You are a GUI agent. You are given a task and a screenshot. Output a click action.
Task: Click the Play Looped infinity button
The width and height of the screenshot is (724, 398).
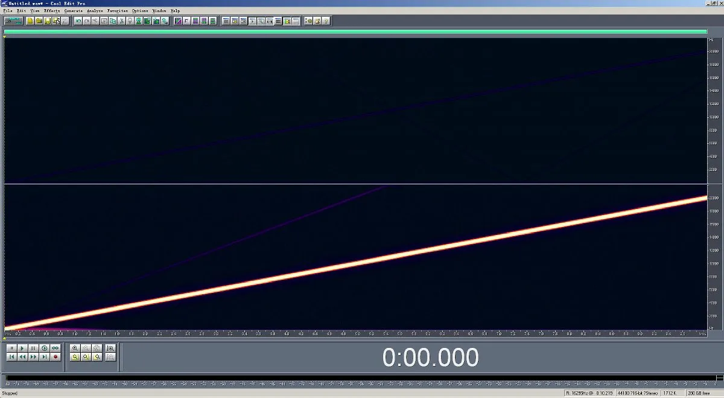pyautogui.click(x=55, y=348)
